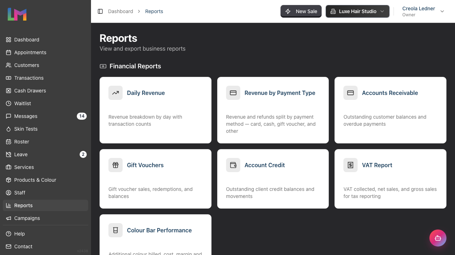Click the Accounts Receivable card icon

(350, 93)
